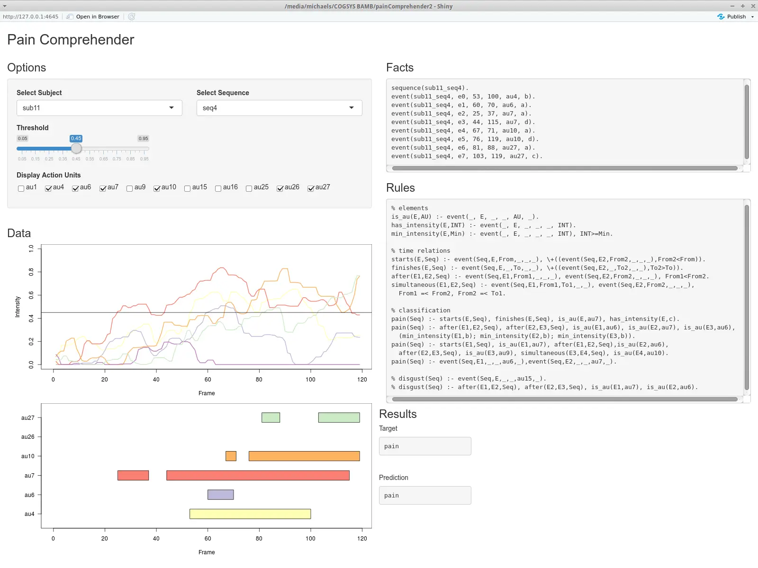Screen dimensions: 758x568
Task: Enable the au15 action unit
Action: (187, 188)
